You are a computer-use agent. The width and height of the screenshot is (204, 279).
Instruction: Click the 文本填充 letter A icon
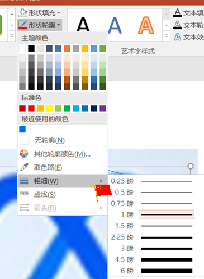point(177,12)
